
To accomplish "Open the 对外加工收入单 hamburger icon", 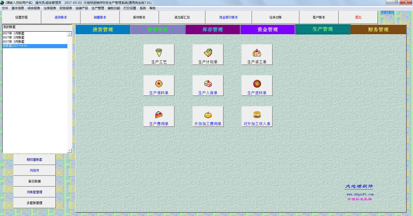I will point(257,117).
